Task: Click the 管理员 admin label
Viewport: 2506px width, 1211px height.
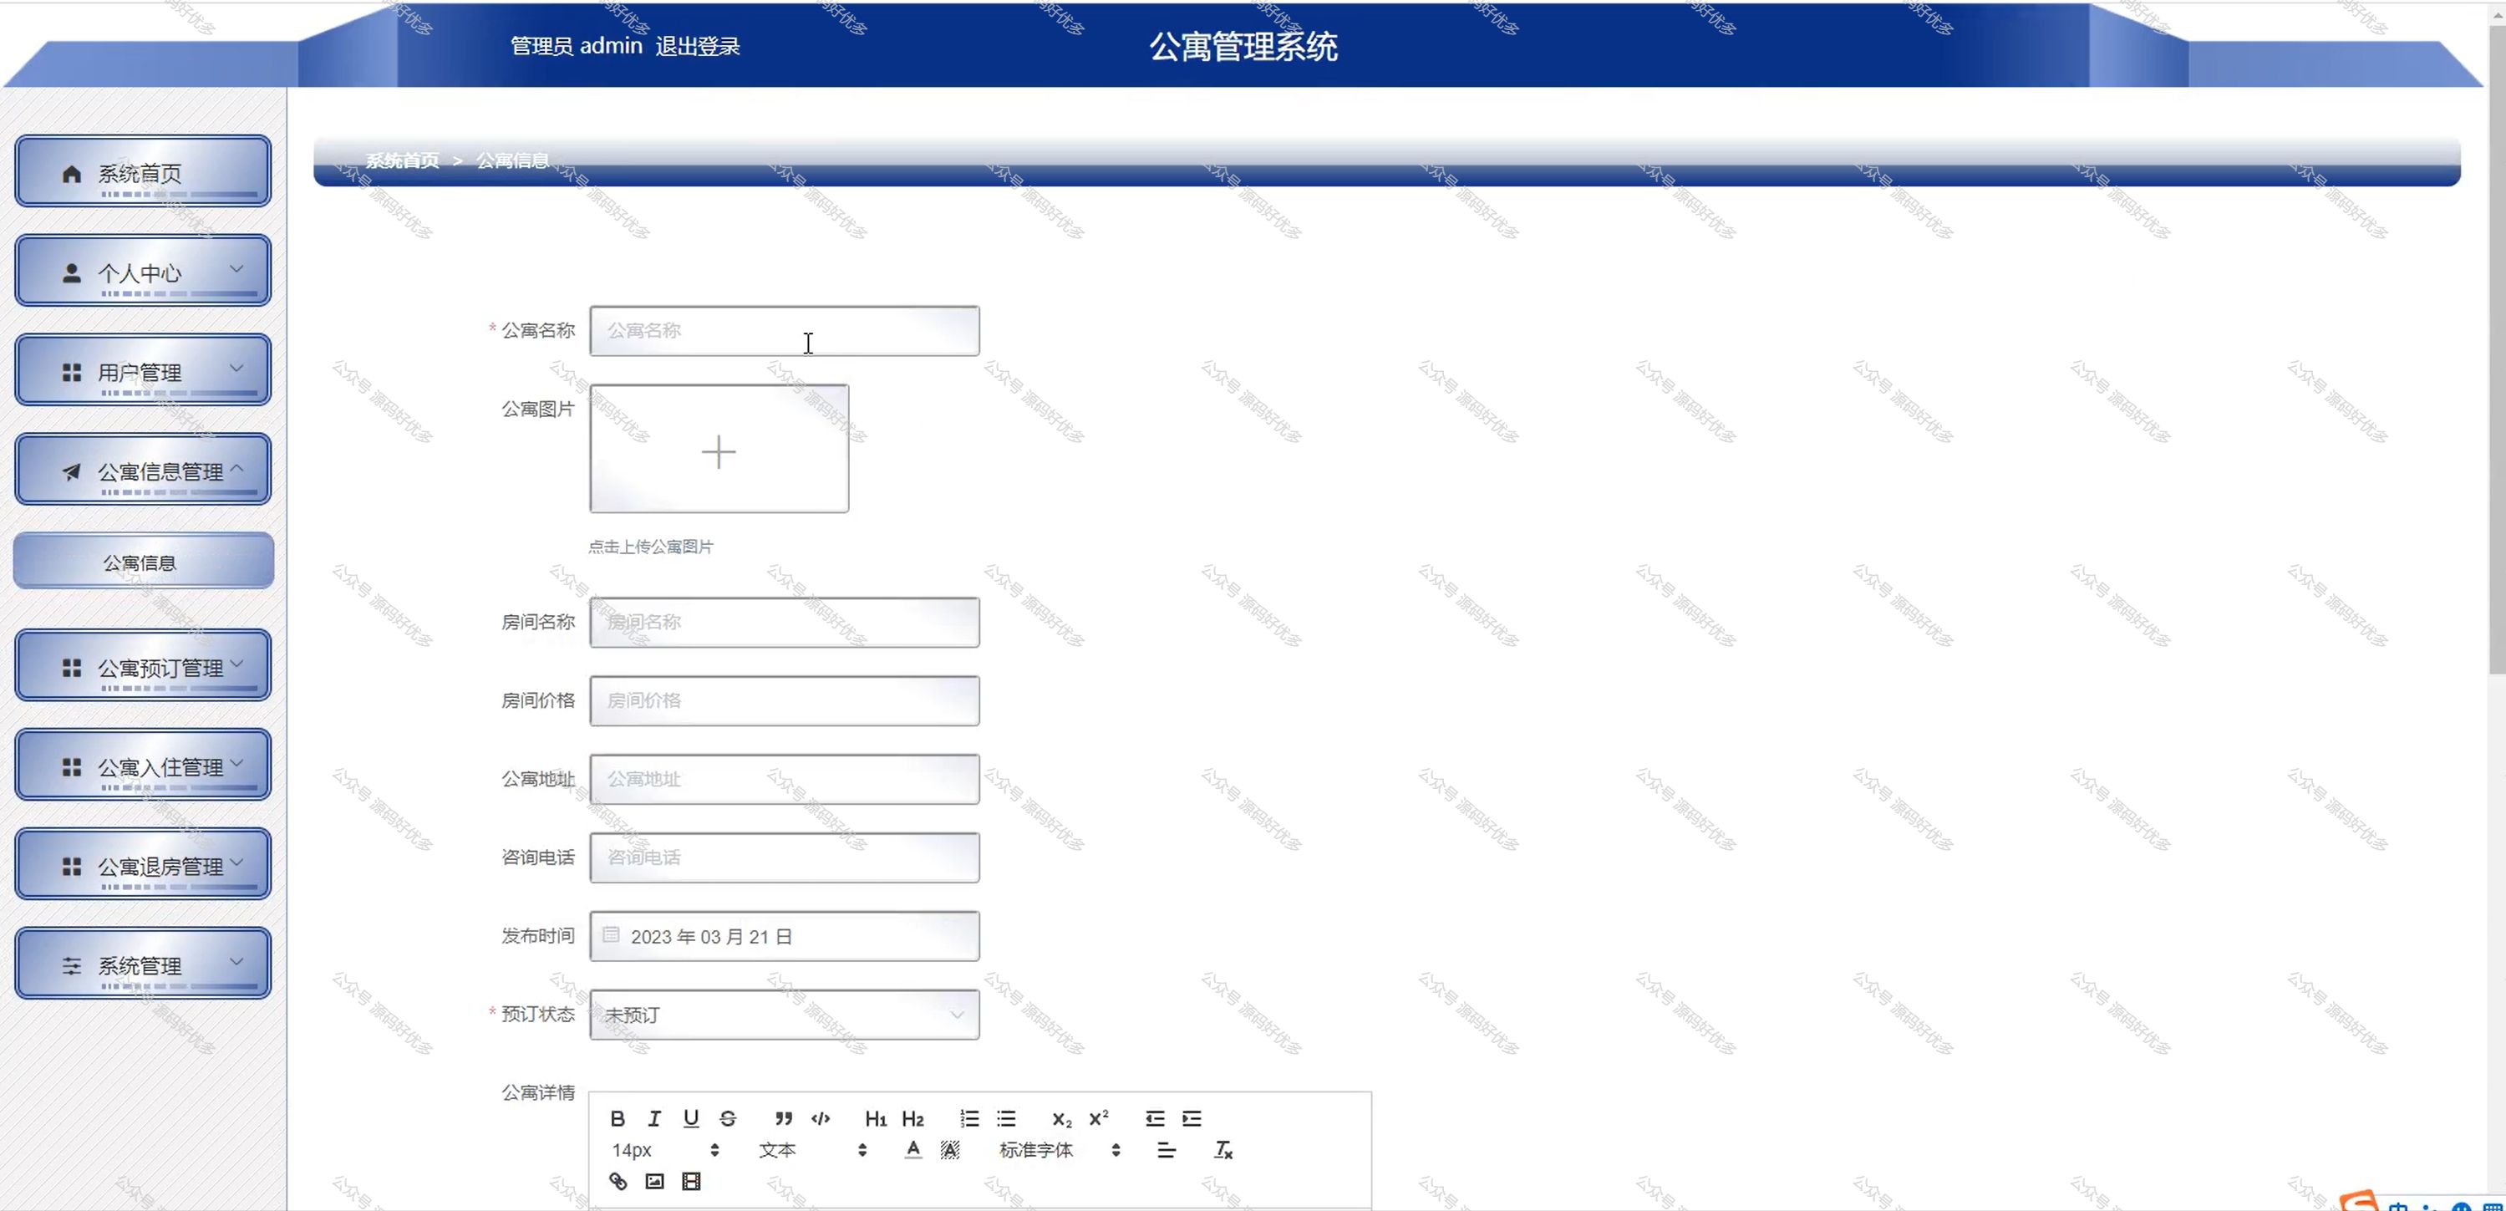Action: [576, 46]
